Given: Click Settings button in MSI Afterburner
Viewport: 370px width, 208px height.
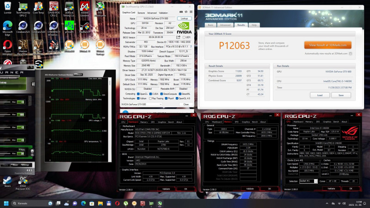Looking at the screenshot, I should 25,165.
